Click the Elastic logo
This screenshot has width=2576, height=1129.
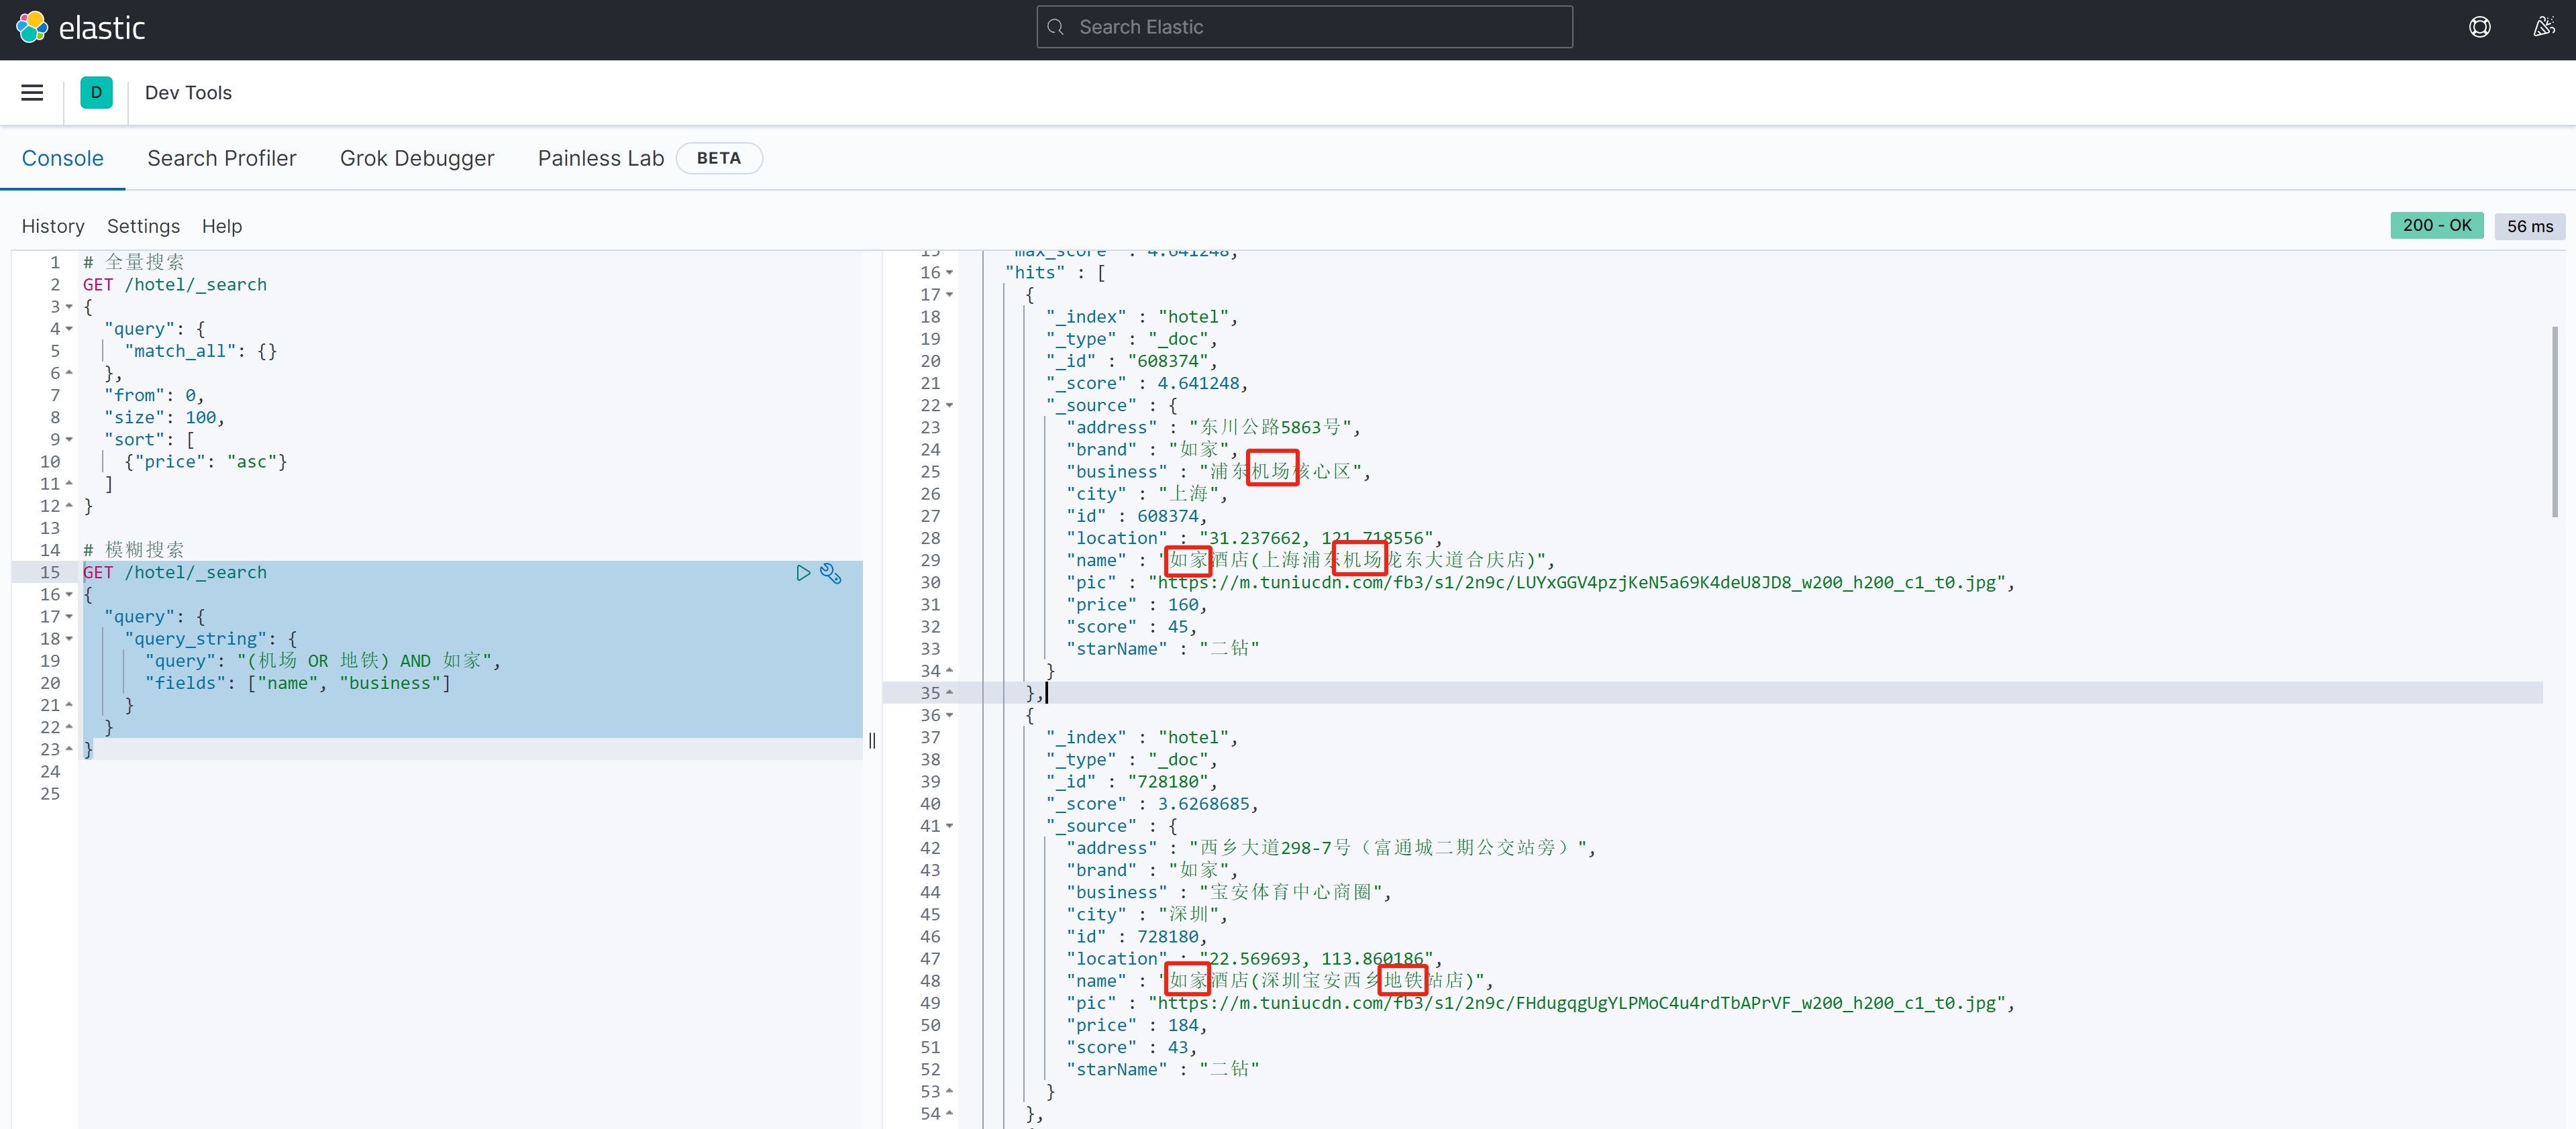click(x=32, y=27)
